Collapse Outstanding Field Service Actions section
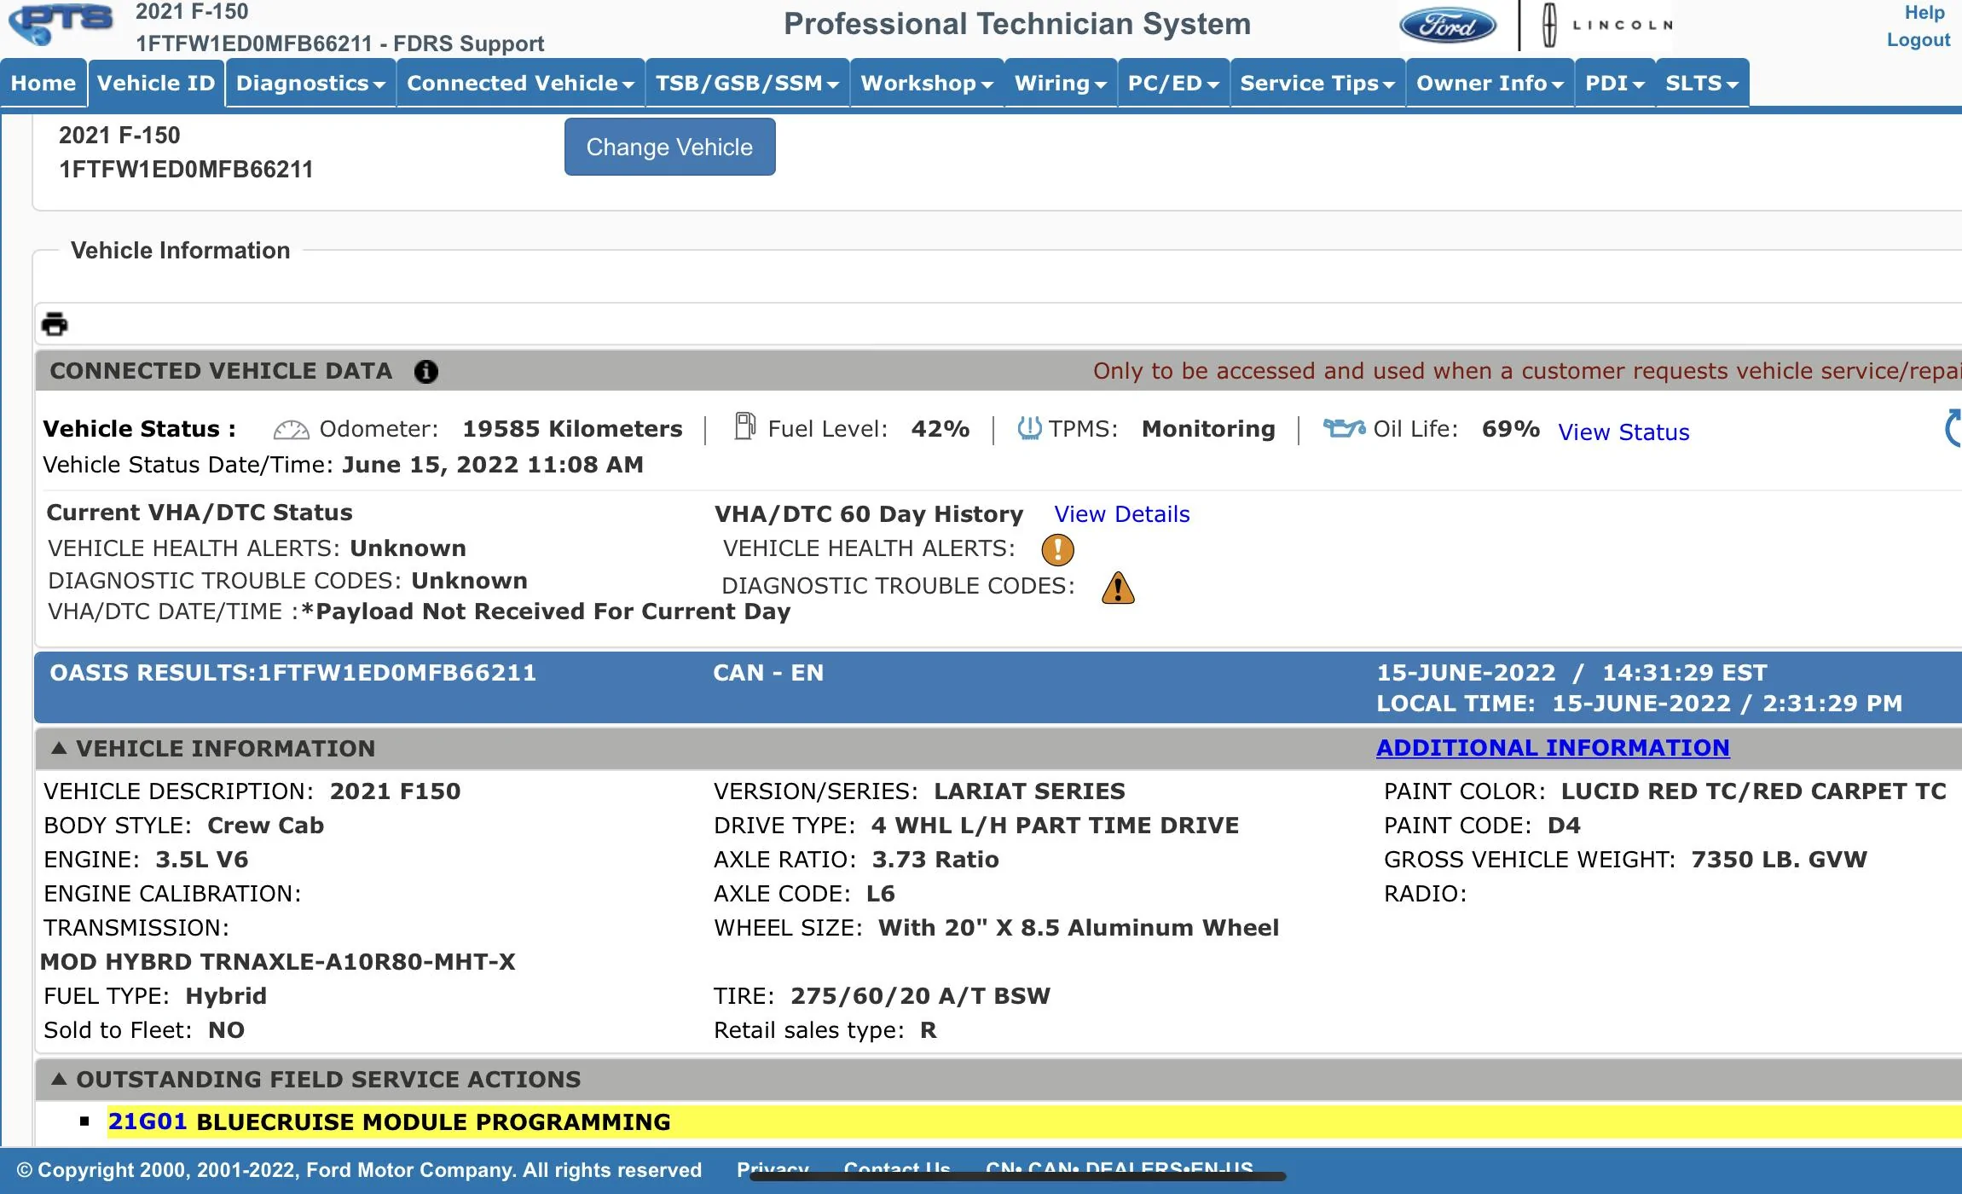This screenshot has width=1962, height=1194. [x=59, y=1079]
